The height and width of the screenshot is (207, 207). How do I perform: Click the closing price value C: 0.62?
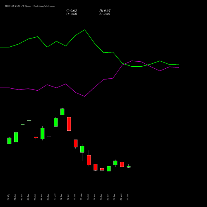[72, 11]
